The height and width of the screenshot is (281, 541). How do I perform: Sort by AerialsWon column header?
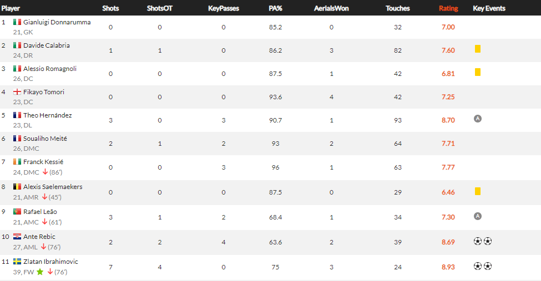[x=331, y=8]
